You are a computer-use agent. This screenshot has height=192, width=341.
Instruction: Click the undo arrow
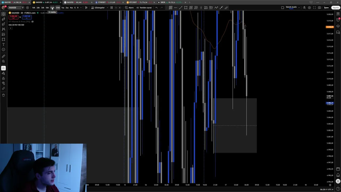click(x=156, y=8)
